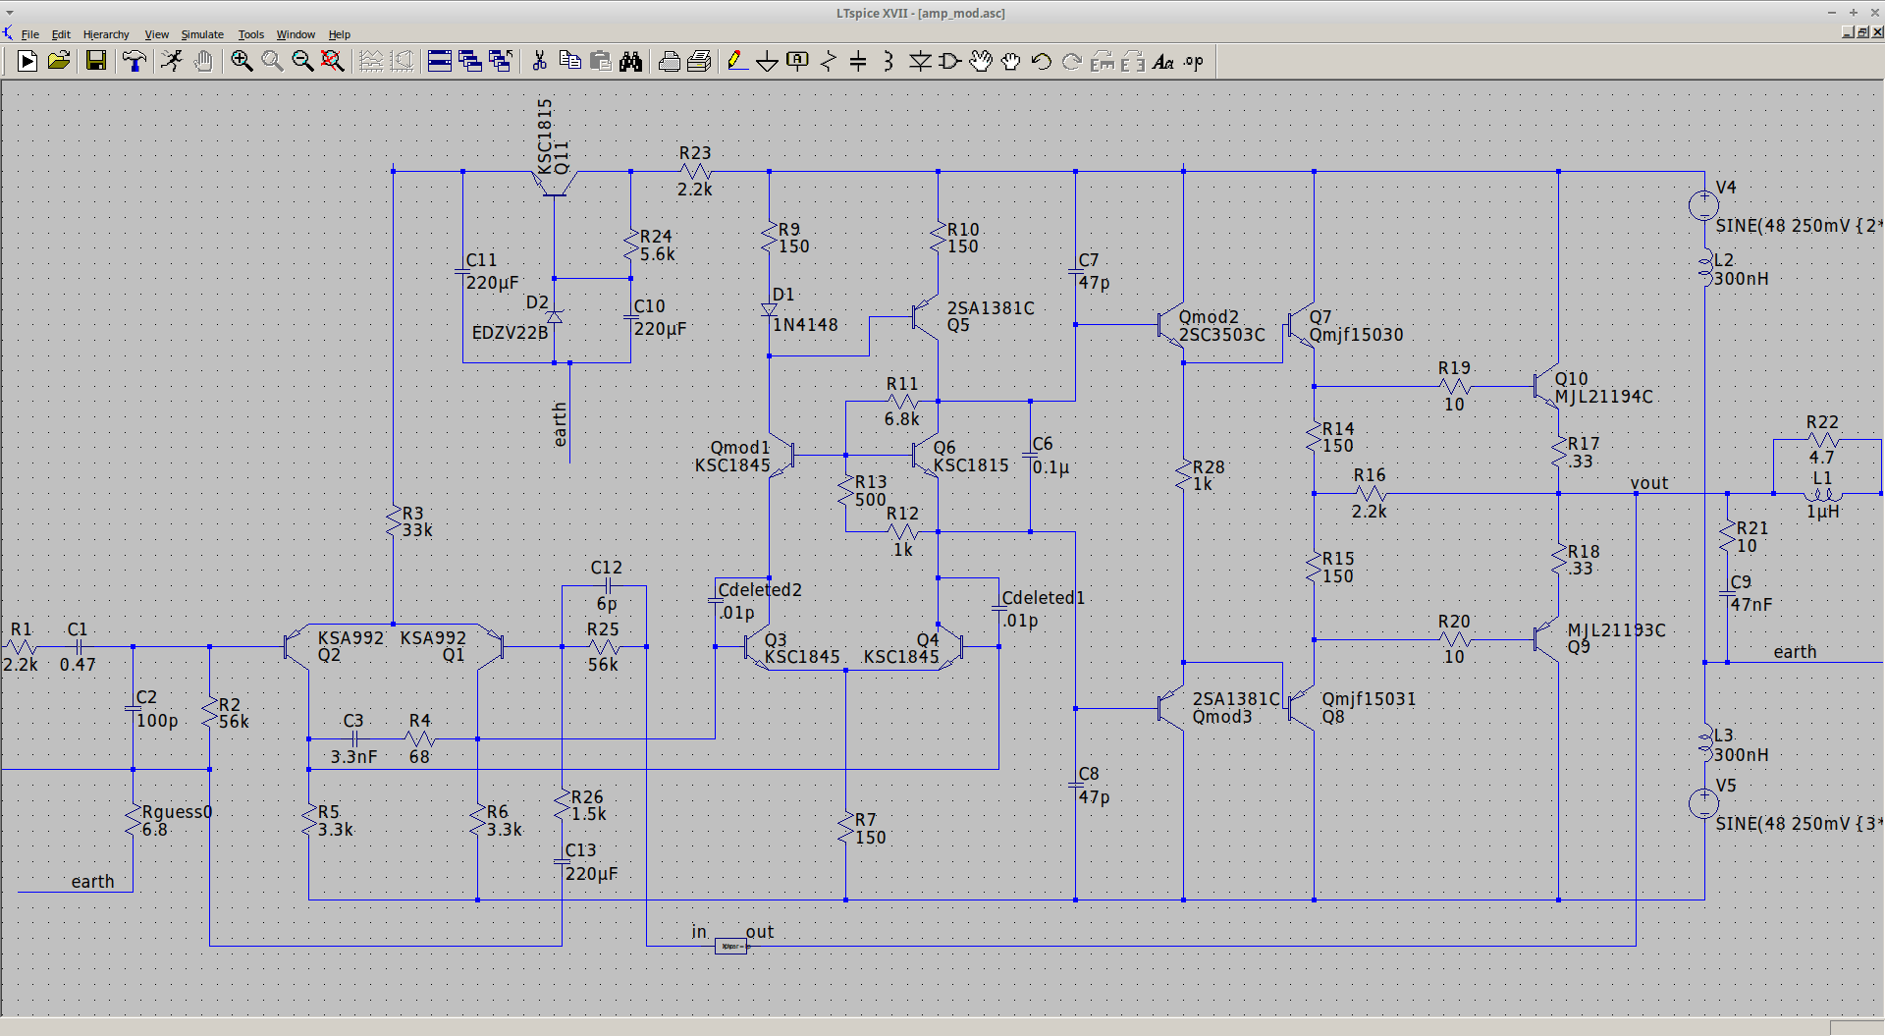1885x1036 pixels.
Task: Open the Hierarchy menu
Action: pyautogui.click(x=106, y=34)
